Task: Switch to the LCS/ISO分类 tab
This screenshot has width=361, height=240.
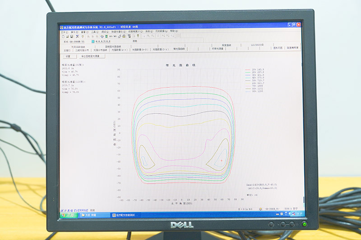Action: [x=258, y=45]
